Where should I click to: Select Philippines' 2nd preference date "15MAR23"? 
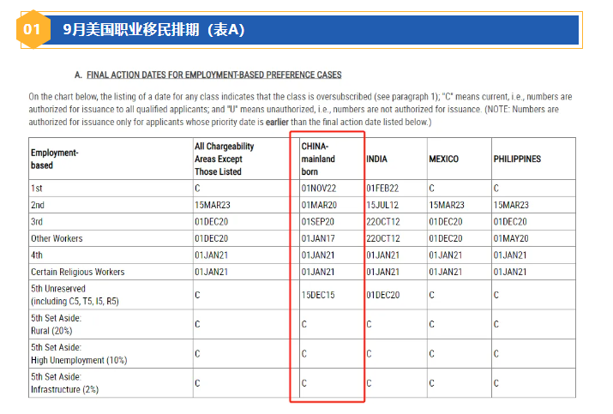(x=511, y=205)
